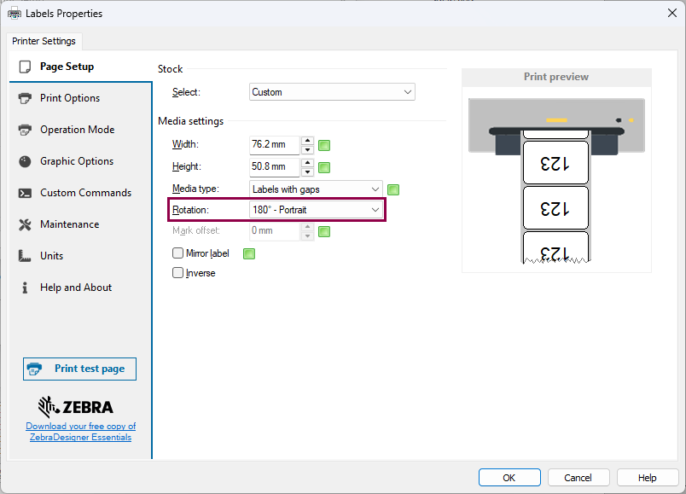The width and height of the screenshot is (686, 494).
Task: Open Help and About info icon
Action: tap(25, 288)
